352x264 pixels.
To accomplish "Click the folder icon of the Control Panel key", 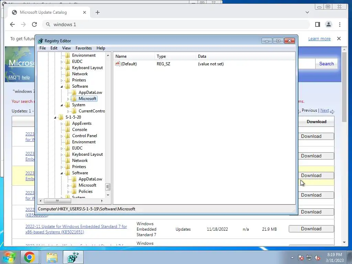I will (68, 135).
